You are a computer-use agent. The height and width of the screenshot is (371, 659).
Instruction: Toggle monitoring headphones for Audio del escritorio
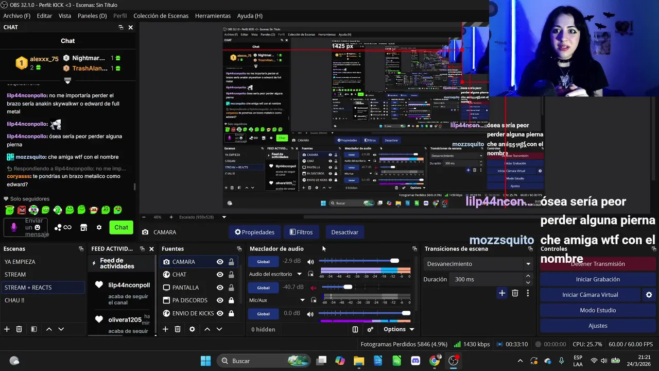coord(310,274)
